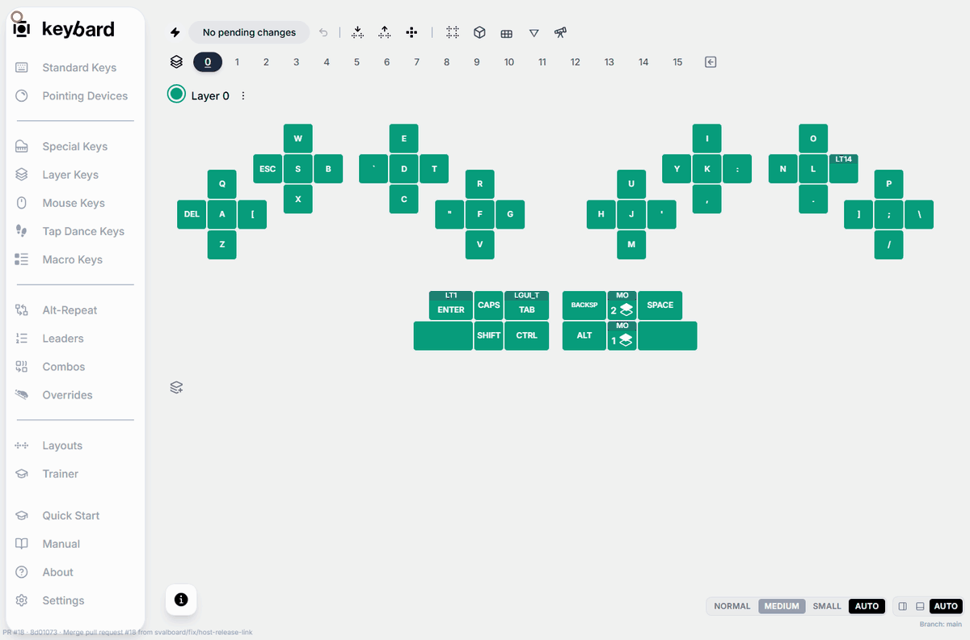Select the DEL key
The width and height of the screenshot is (970, 640).
tap(192, 214)
